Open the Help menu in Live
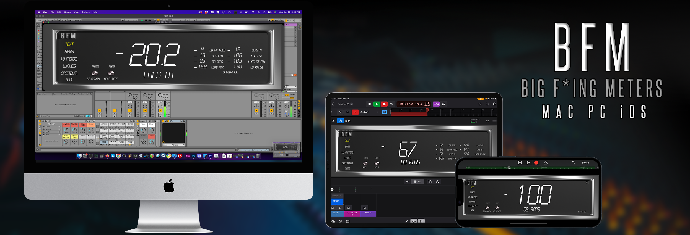 pos(95,12)
